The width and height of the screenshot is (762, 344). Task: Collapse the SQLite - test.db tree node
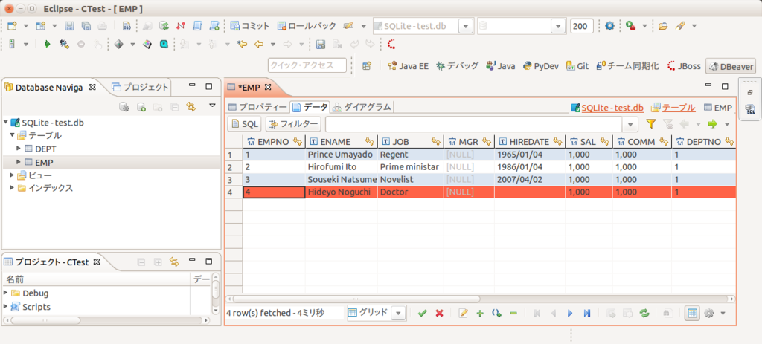tap(5, 123)
